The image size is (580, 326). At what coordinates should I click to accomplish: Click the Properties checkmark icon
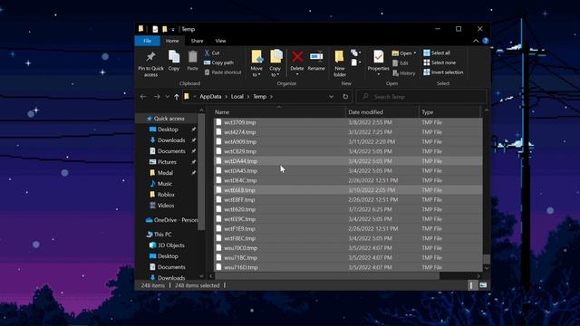(378, 57)
